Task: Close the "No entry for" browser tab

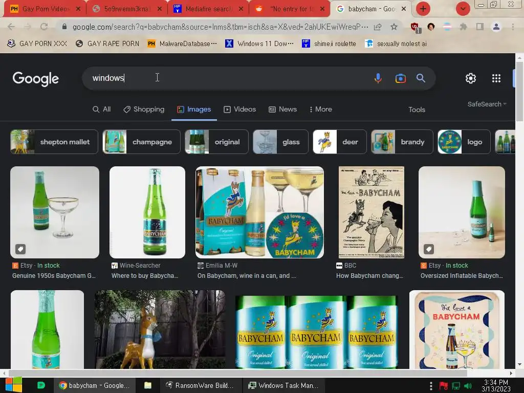Action: pos(322,9)
